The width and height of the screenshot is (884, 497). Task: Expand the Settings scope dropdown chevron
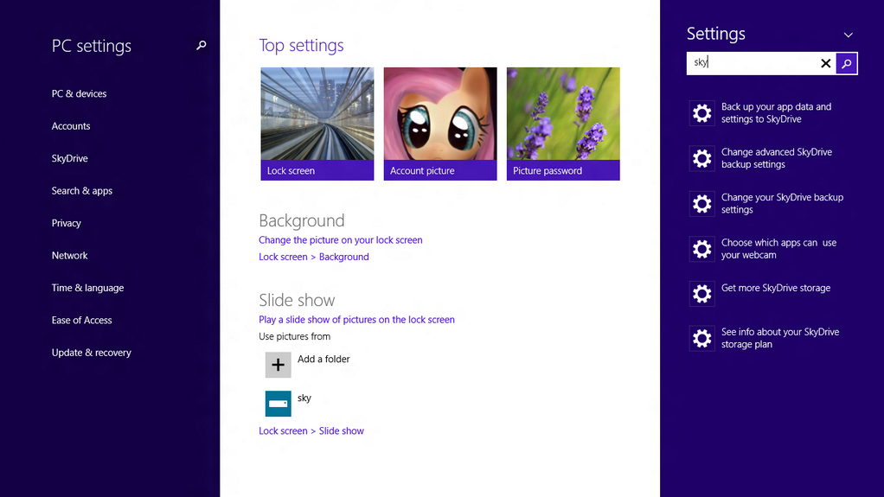[x=848, y=35]
